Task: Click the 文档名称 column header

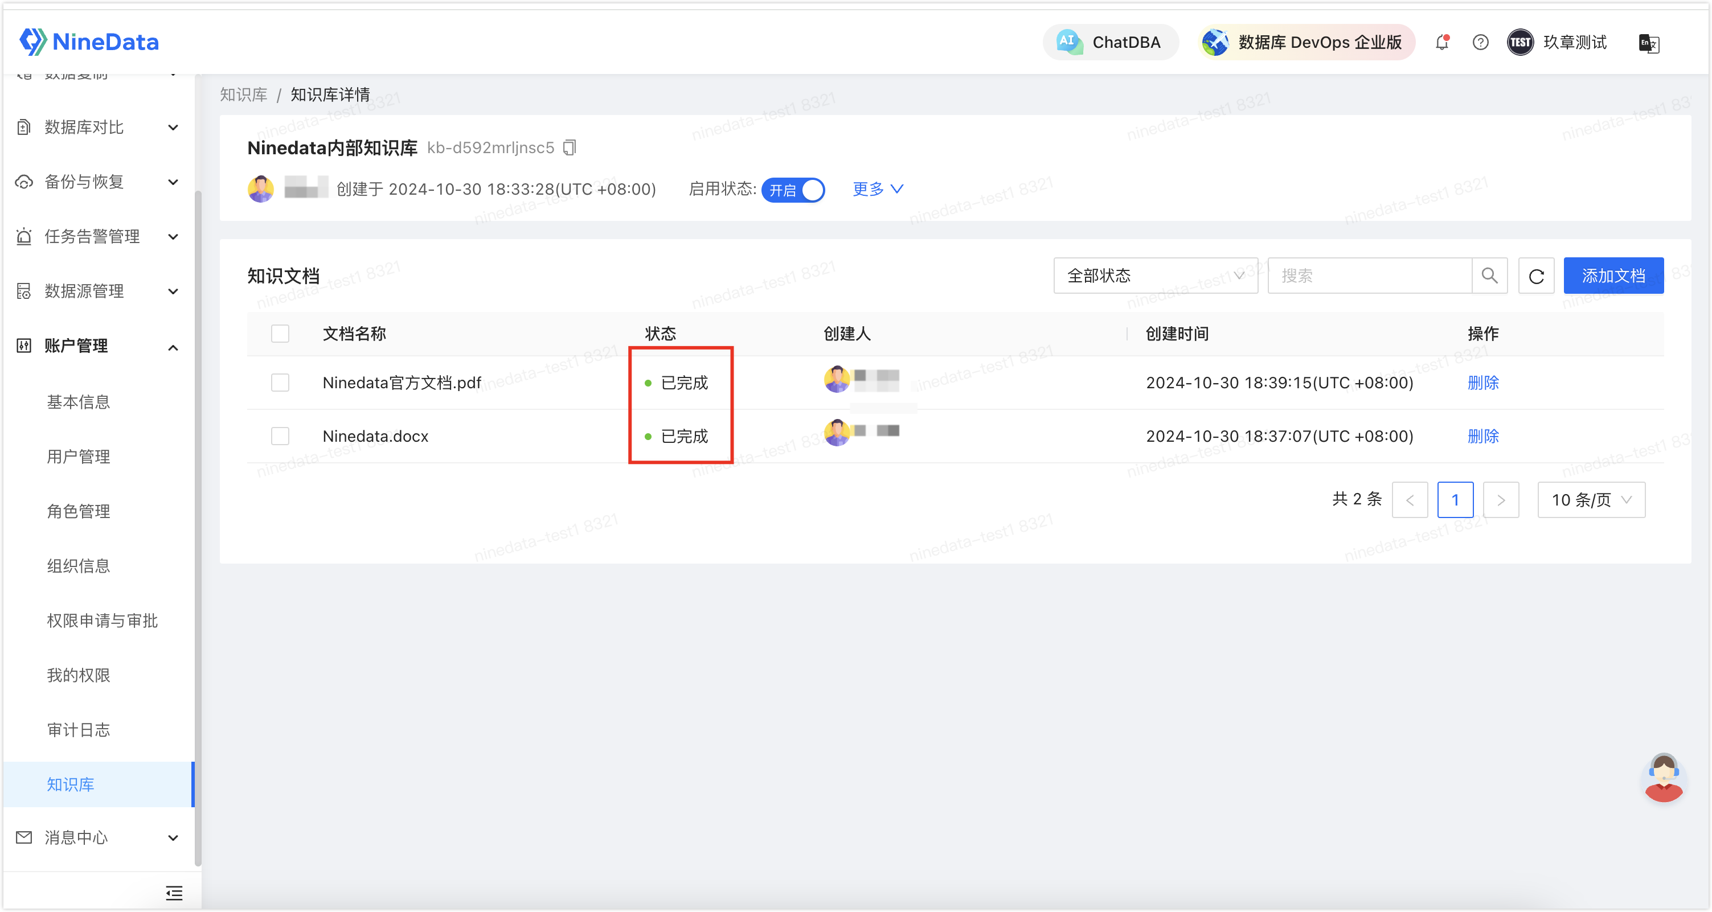Action: point(354,334)
